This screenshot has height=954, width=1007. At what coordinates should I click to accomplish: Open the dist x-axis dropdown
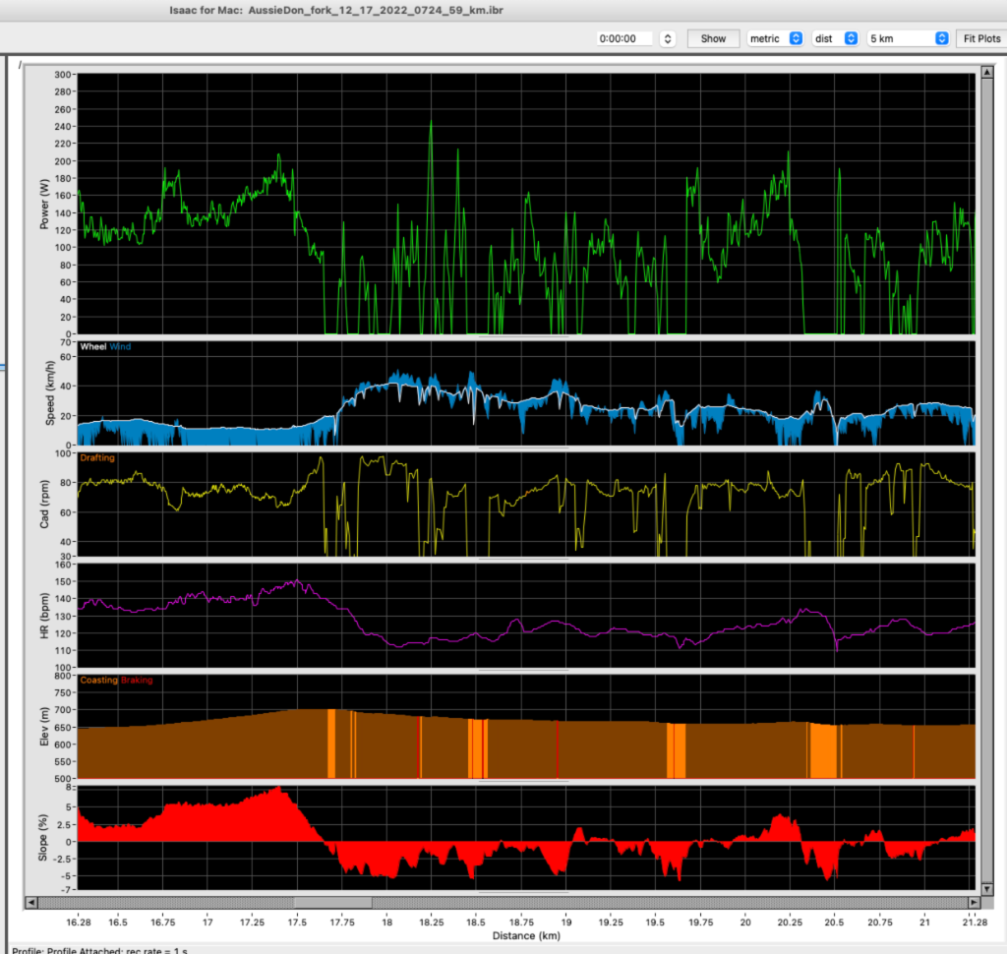(x=835, y=38)
